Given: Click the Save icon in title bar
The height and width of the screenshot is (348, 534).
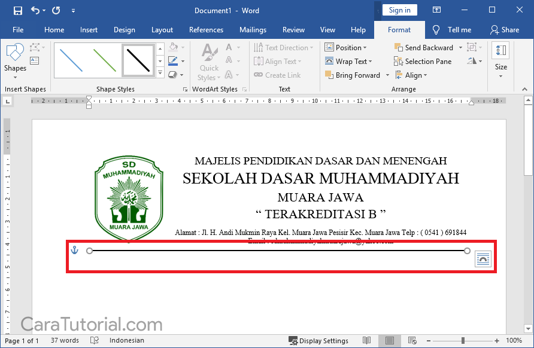Looking at the screenshot, I should pyautogui.click(x=18, y=11).
